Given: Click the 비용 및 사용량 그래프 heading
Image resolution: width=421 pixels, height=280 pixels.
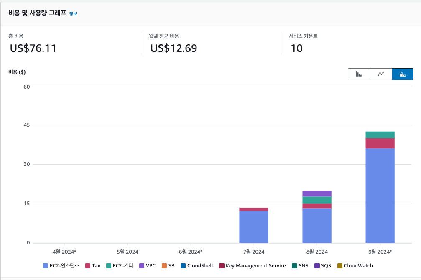Looking at the screenshot, I should 37,13.
